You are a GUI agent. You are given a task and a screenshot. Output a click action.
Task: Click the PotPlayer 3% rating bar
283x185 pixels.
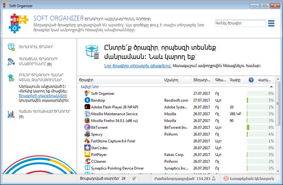pyautogui.click(x=261, y=155)
